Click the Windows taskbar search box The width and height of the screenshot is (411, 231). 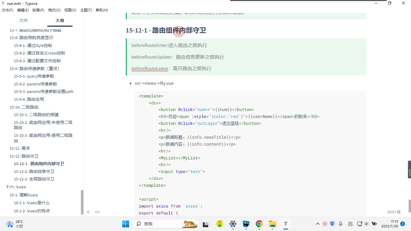tap(165, 224)
